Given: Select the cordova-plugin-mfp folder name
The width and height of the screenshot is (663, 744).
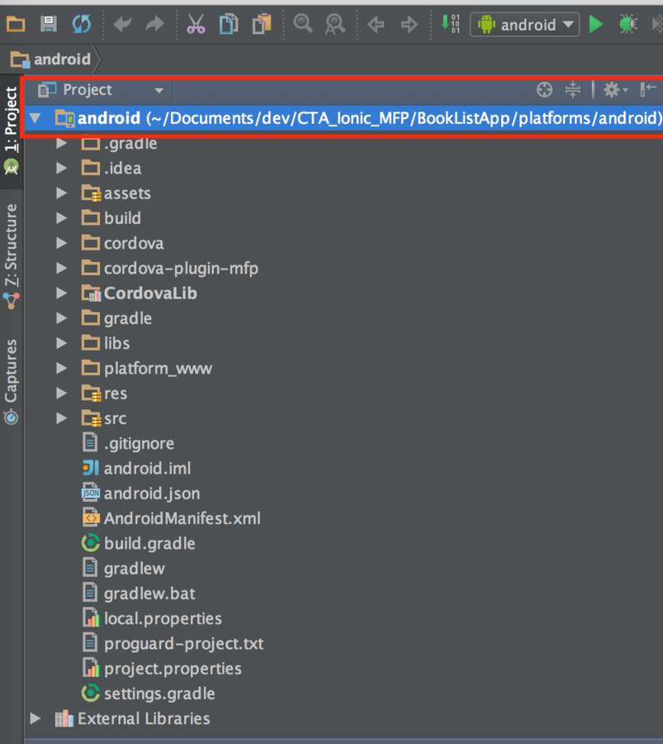Looking at the screenshot, I should pyautogui.click(x=181, y=269).
